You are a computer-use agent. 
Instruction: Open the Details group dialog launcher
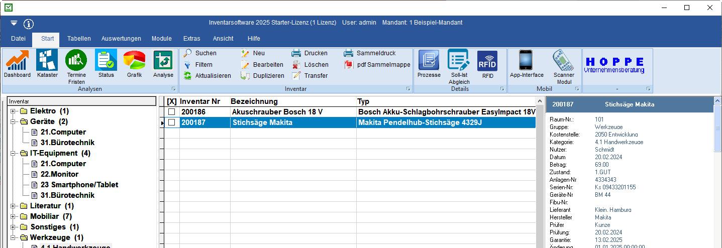[x=502, y=89]
